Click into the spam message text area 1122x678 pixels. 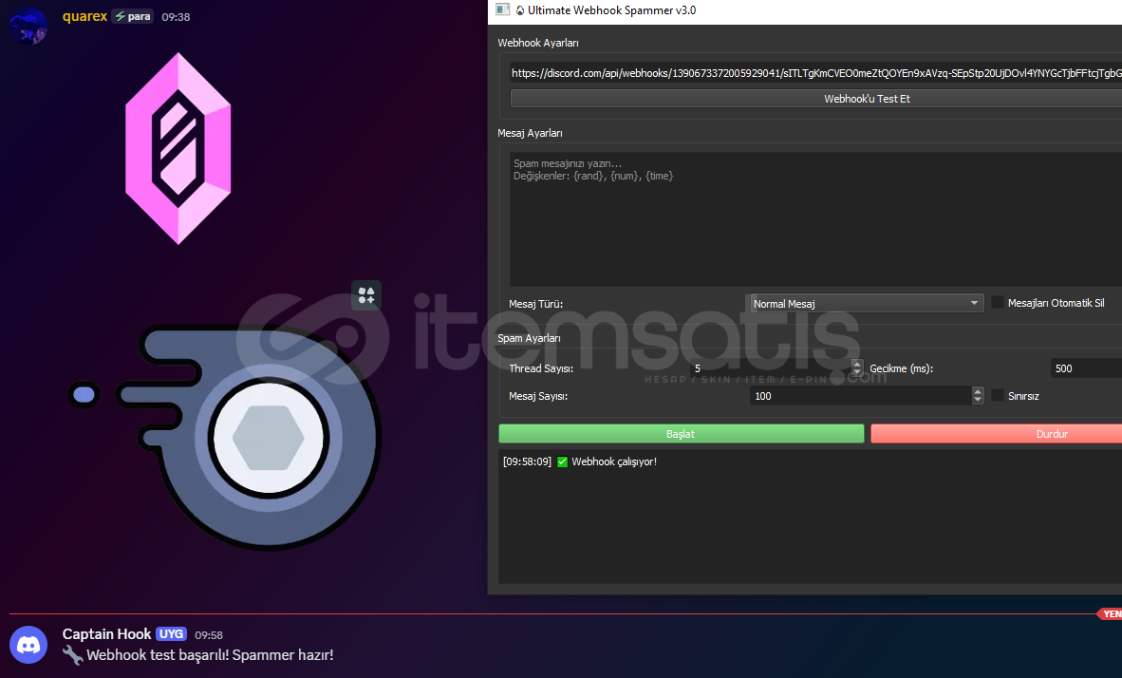click(x=815, y=219)
